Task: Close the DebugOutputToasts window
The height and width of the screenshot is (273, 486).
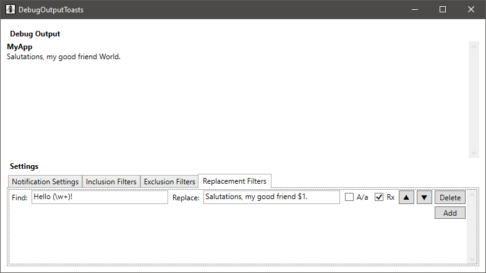Action: (x=471, y=10)
